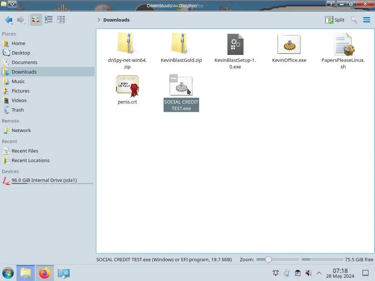The image size is (375, 281).
Task: Open the clipboard tray icon
Action: 297,273
